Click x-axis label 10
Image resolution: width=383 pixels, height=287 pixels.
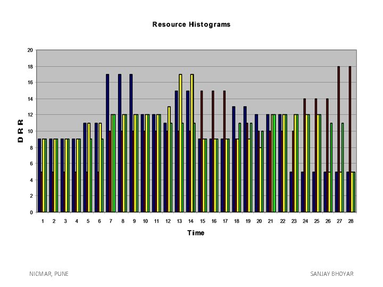tap(145, 221)
